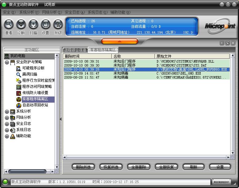Sort by the 删除时间 column header

coord(87,56)
